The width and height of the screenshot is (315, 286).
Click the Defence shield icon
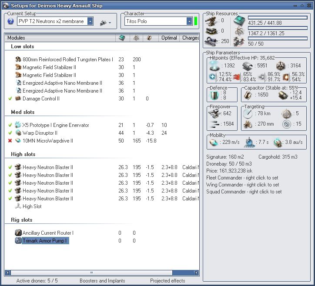click(214, 95)
